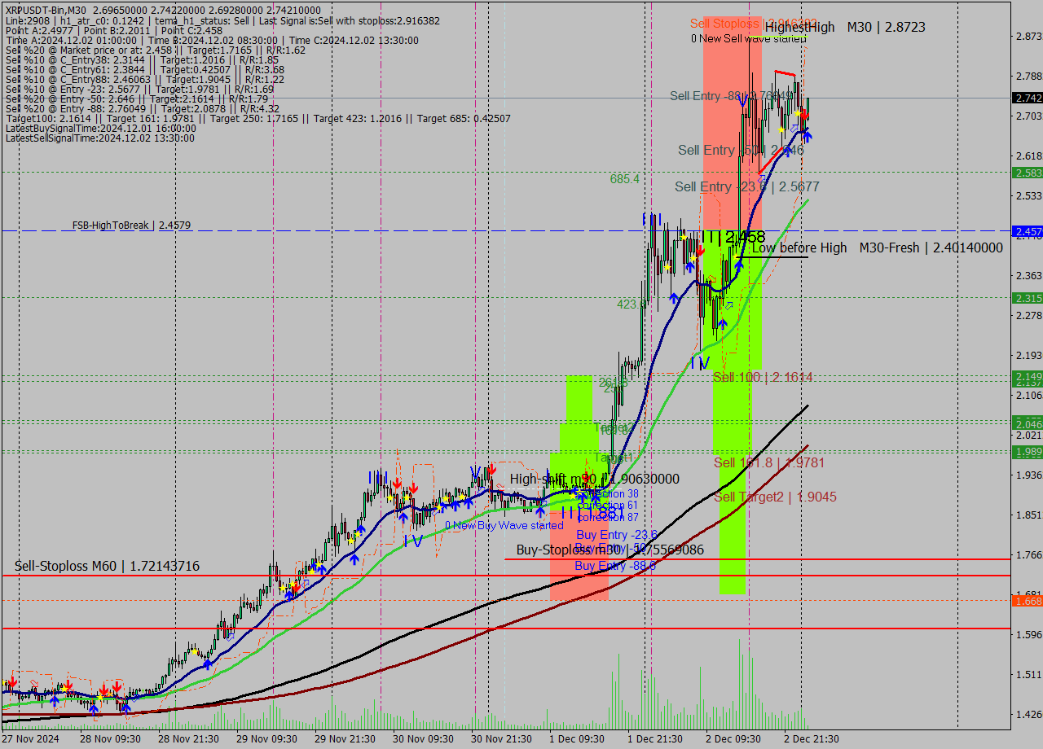This screenshot has height=749, width=1043.
Task: Click the green 1.989 price tag
Action: [x=1027, y=451]
